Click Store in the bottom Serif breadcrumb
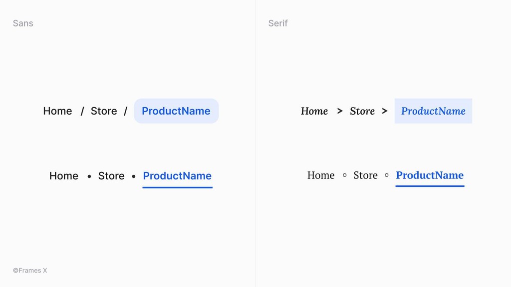This screenshot has height=287, width=511. click(x=365, y=175)
